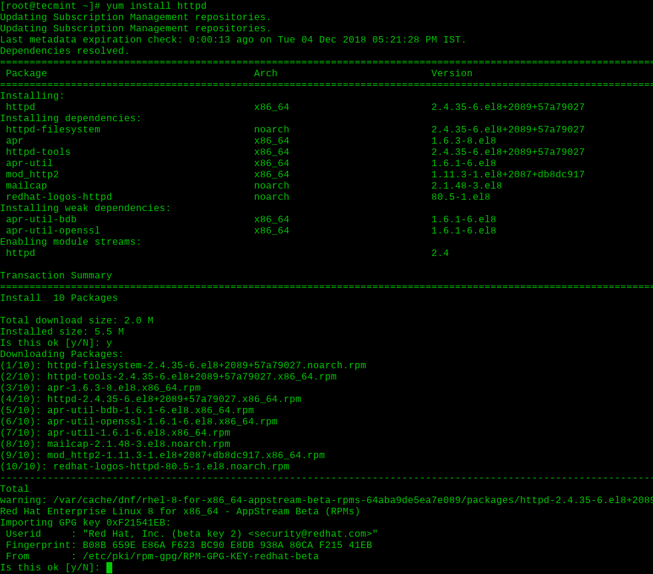Click download line '(10/10): redhat-logos-httpd' rpm
This screenshot has height=574, width=653.
click(145, 467)
